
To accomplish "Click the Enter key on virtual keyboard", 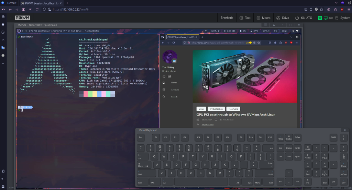I will click(x=267, y=165).
